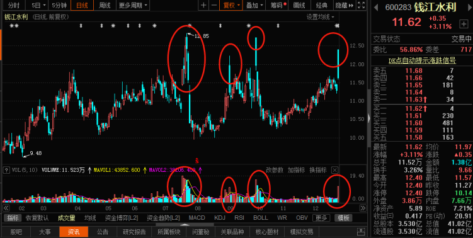Viewport: 473px width, 238px height.
Task: Add stock with plus icon beside price
Action: (x=463, y=23)
